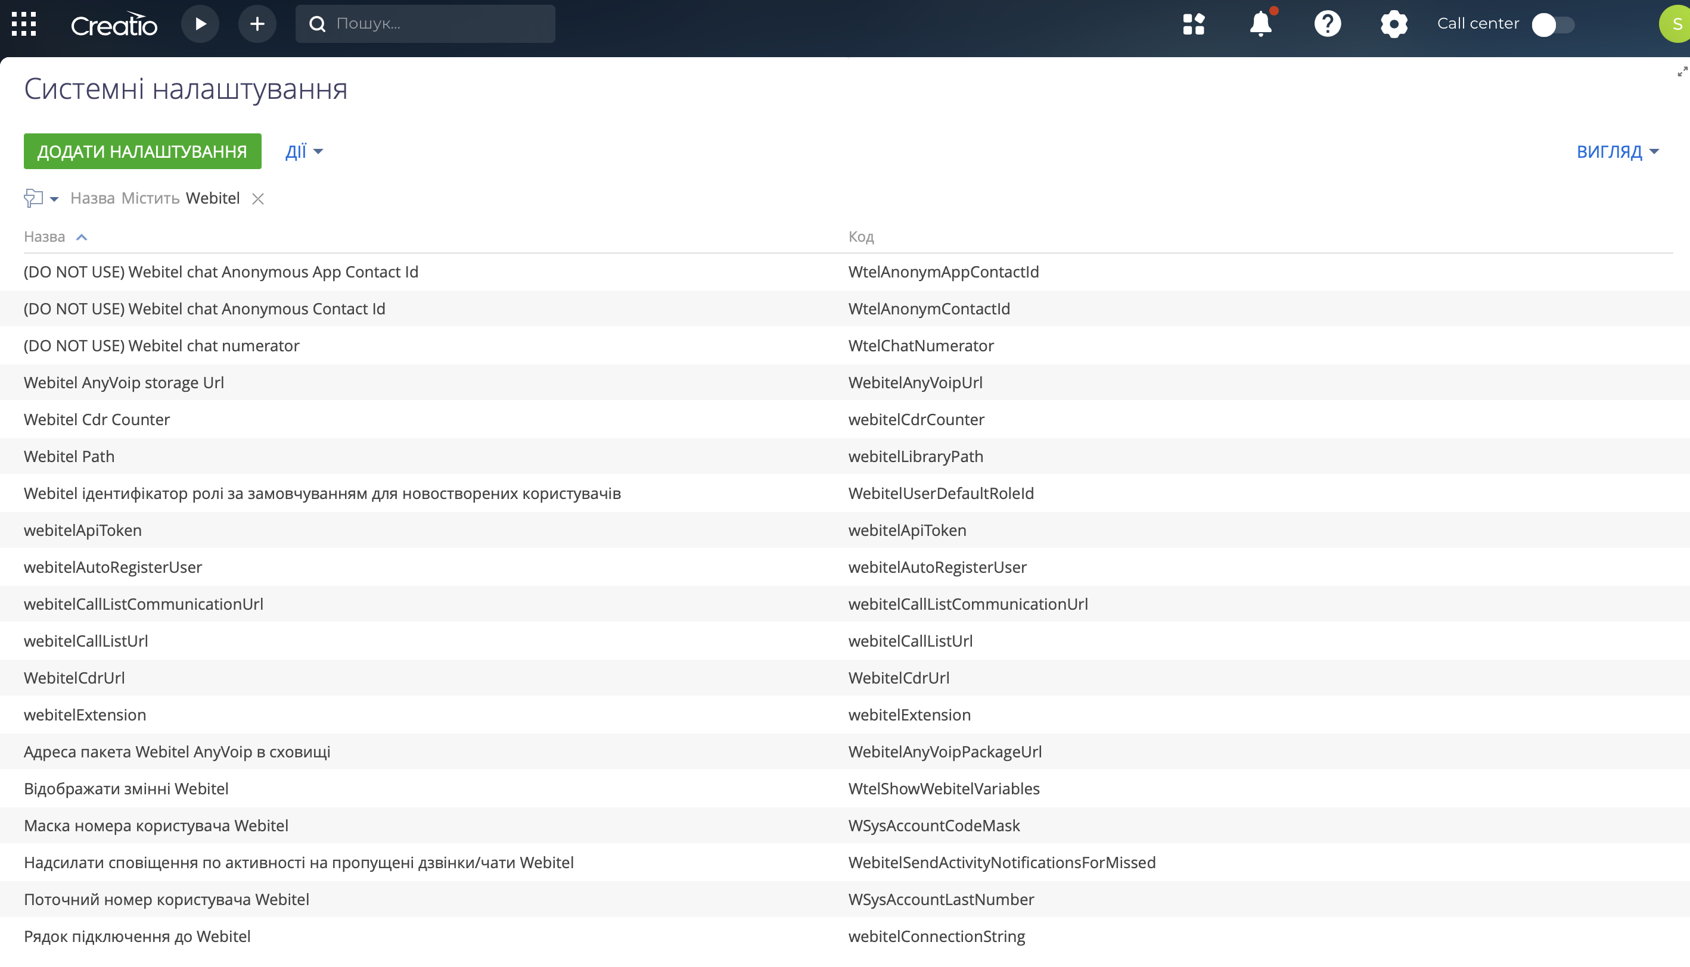Screen dimensions: 1690x967
Task: Open the run process play button
Action: 200,24
